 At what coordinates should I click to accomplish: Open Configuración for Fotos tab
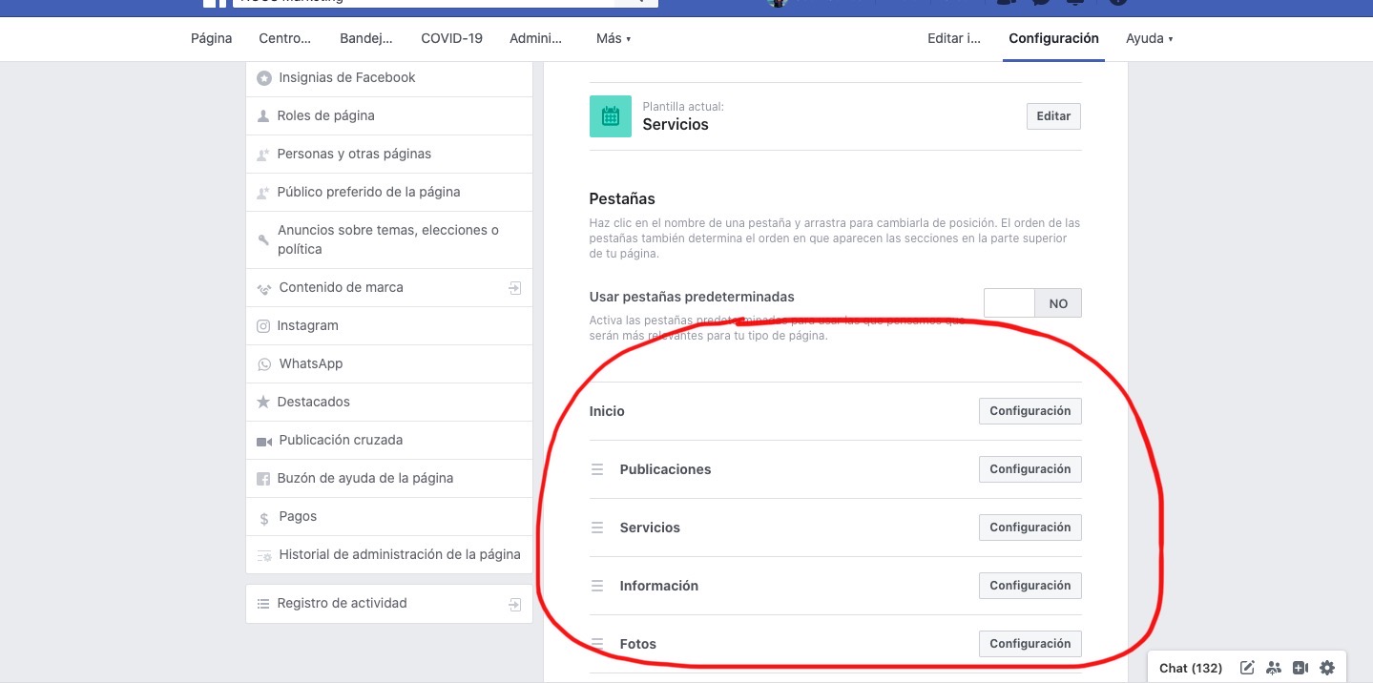[x=1030, y=644]
